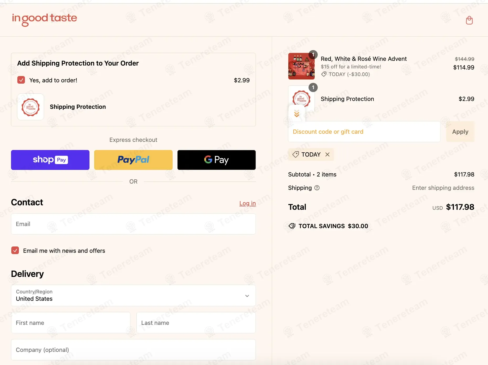Focus the discount code or gift card field
This screenshot has width=488, height=365.
click(x=364, y=132)
